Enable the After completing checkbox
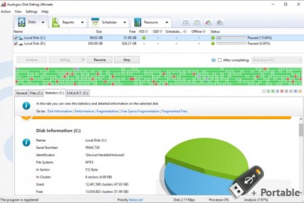Viewport: 304px width, 203px height. click(220, 60)
